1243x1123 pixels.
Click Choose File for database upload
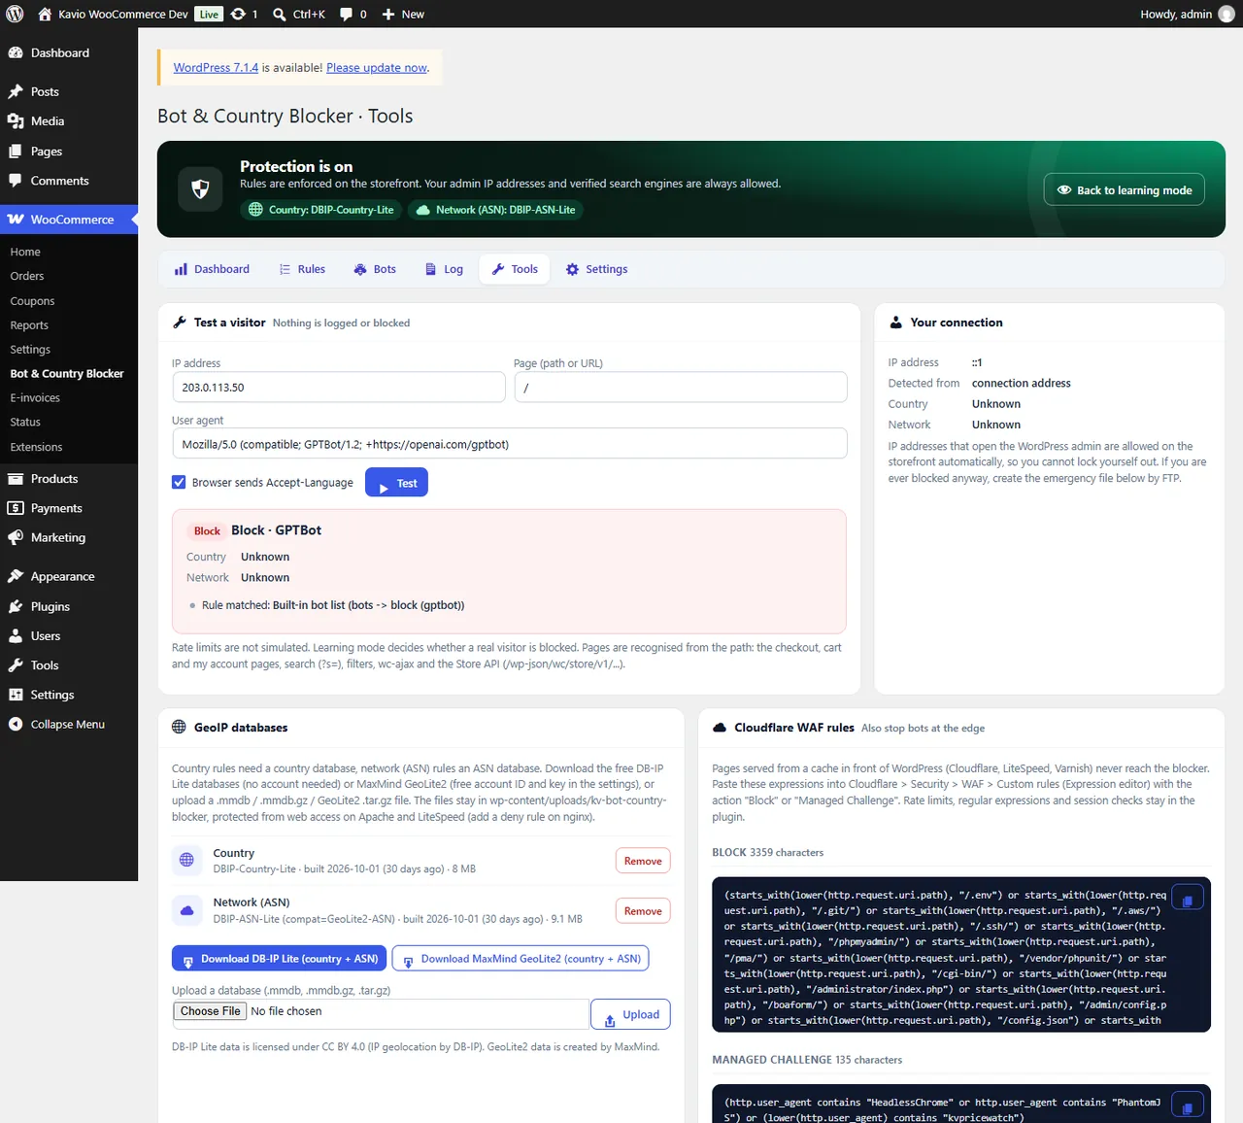(210, 1011)
